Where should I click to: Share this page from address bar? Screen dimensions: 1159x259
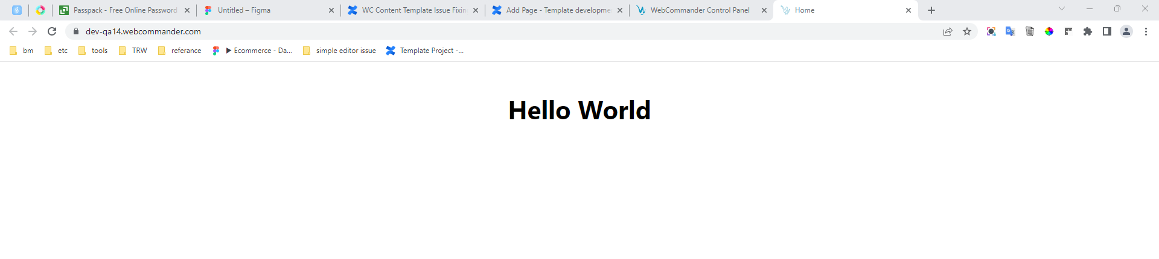tap(948, 31)
